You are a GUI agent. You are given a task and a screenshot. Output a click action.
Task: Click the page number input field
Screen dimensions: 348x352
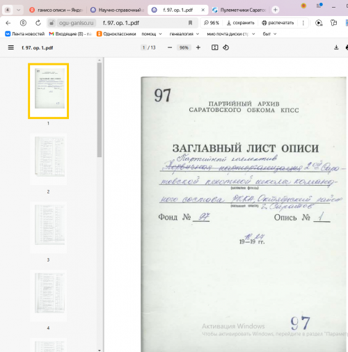[143, 47]
